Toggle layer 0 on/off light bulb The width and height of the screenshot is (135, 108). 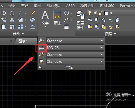90,13
